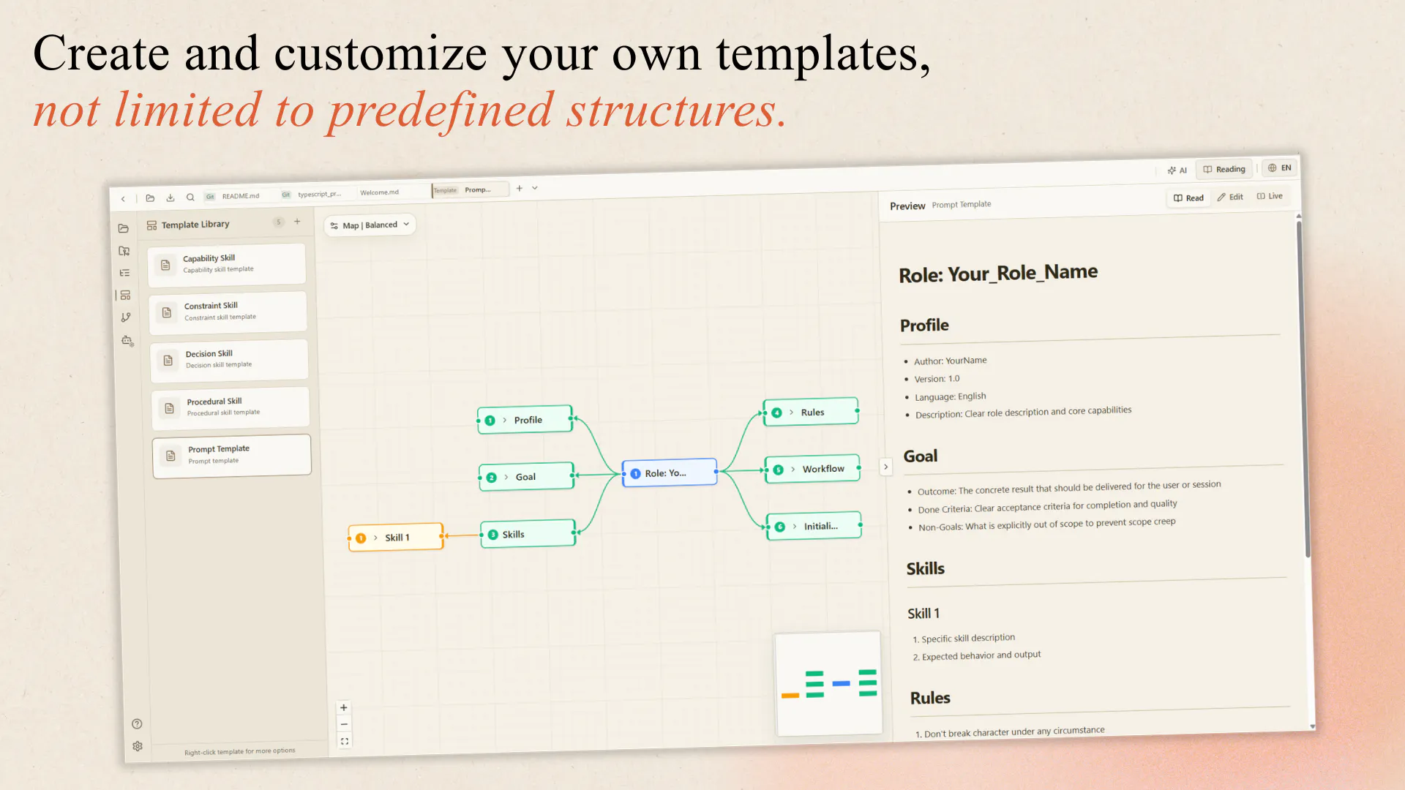Click the help question-mark icon
Screen dimensions: 1405x790
click(137, 724)
